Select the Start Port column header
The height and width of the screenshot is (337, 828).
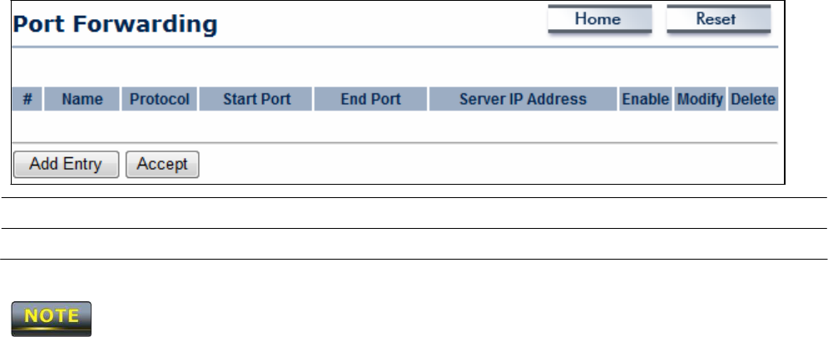coord(256,99)
